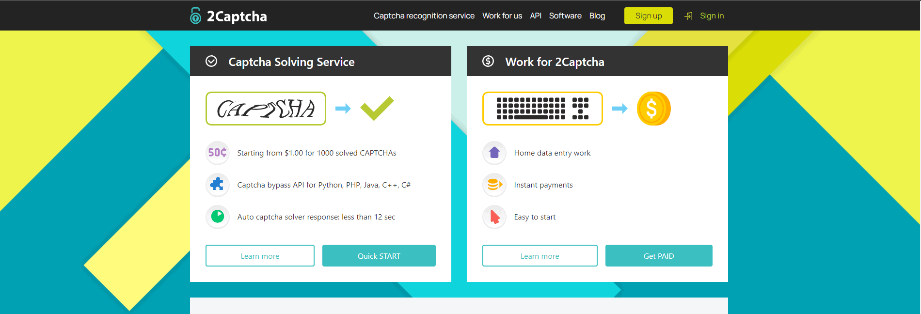The image size is (921, 314).
Task: Click the keyboard illustration image
Action: click(542, 109)
